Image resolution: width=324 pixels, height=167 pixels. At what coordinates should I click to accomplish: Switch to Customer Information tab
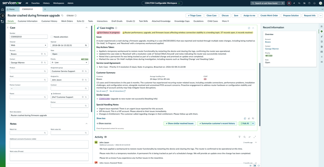coord(28,21)
